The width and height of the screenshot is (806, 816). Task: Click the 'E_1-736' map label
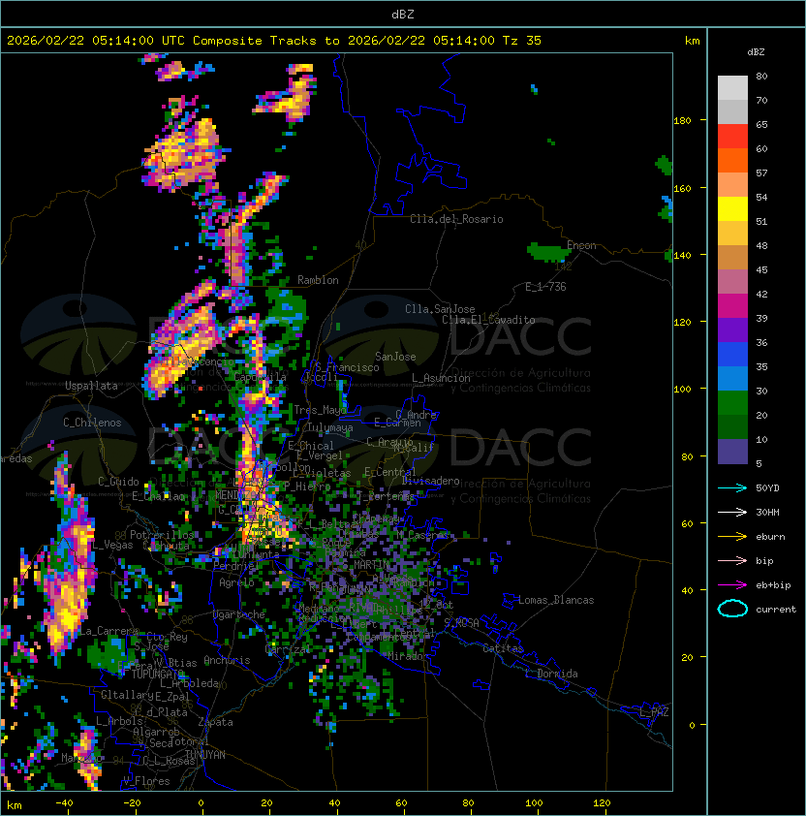[545, 286]
